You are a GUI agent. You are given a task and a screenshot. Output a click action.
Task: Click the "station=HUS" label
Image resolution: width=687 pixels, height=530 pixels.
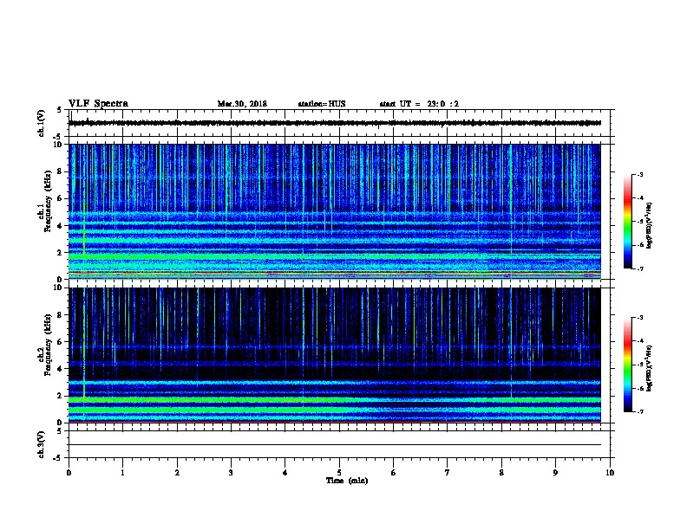322,104
